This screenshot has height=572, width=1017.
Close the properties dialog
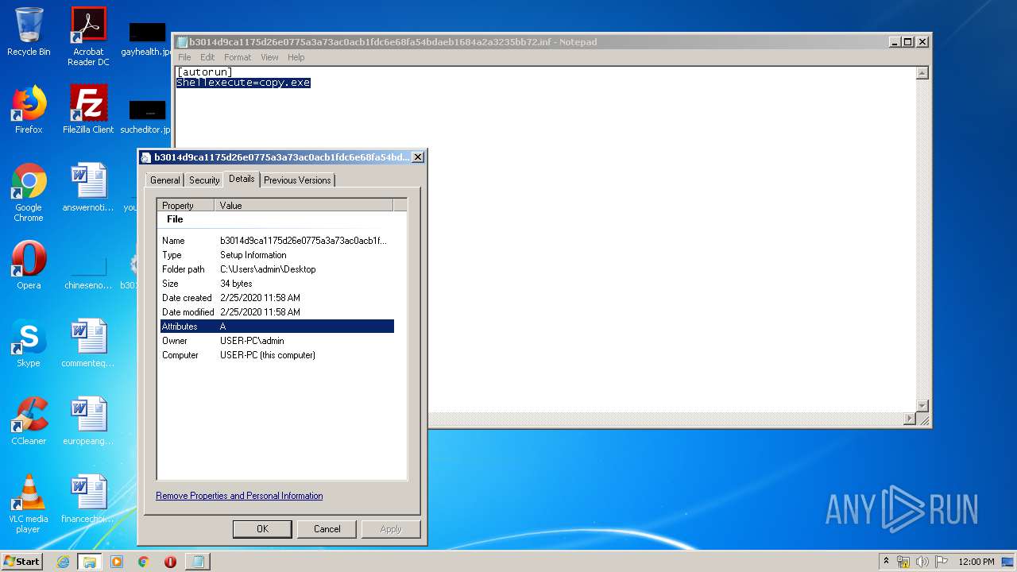pyautogui.click(x=418, y=157)
